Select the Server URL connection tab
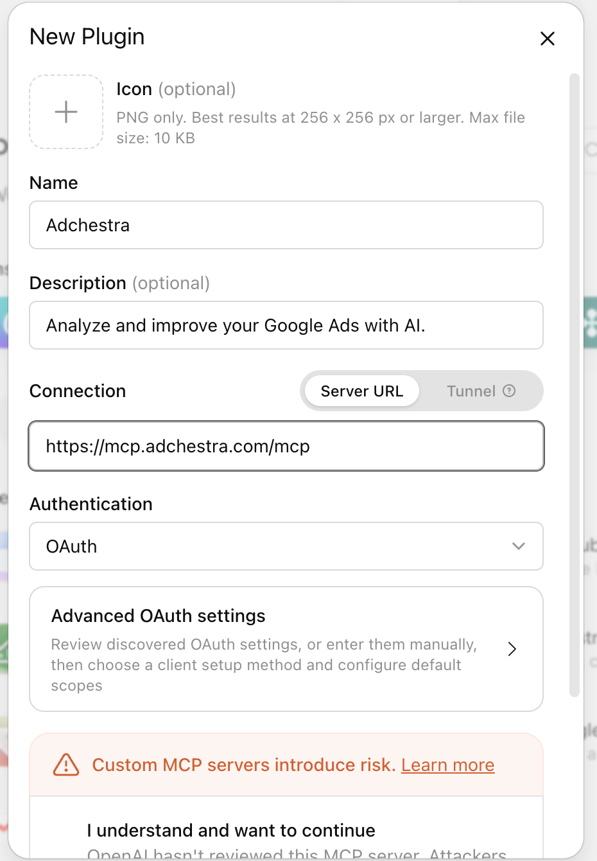The height and width of the screenshot is (861, 597). pos(362,391)
